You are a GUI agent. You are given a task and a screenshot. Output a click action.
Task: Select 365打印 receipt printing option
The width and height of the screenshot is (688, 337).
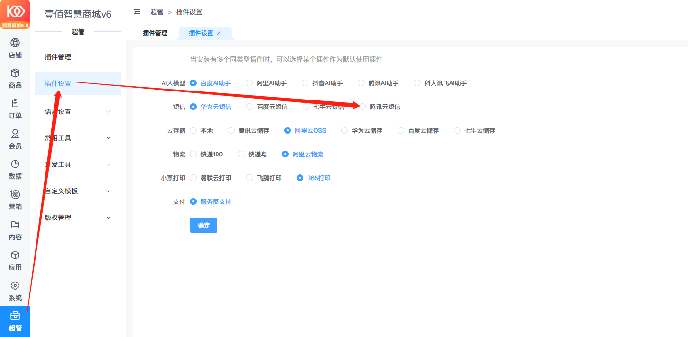tap(300, 178)
